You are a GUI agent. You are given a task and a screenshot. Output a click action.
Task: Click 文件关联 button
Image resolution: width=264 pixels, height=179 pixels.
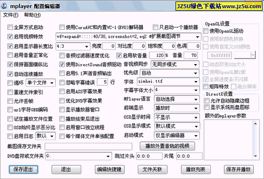(152, 169)
